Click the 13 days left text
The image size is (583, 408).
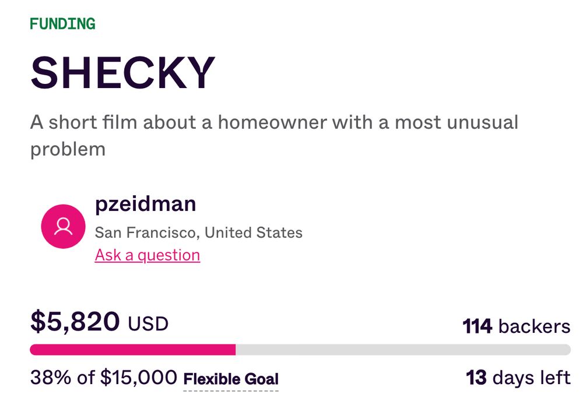tap(518, 378)
